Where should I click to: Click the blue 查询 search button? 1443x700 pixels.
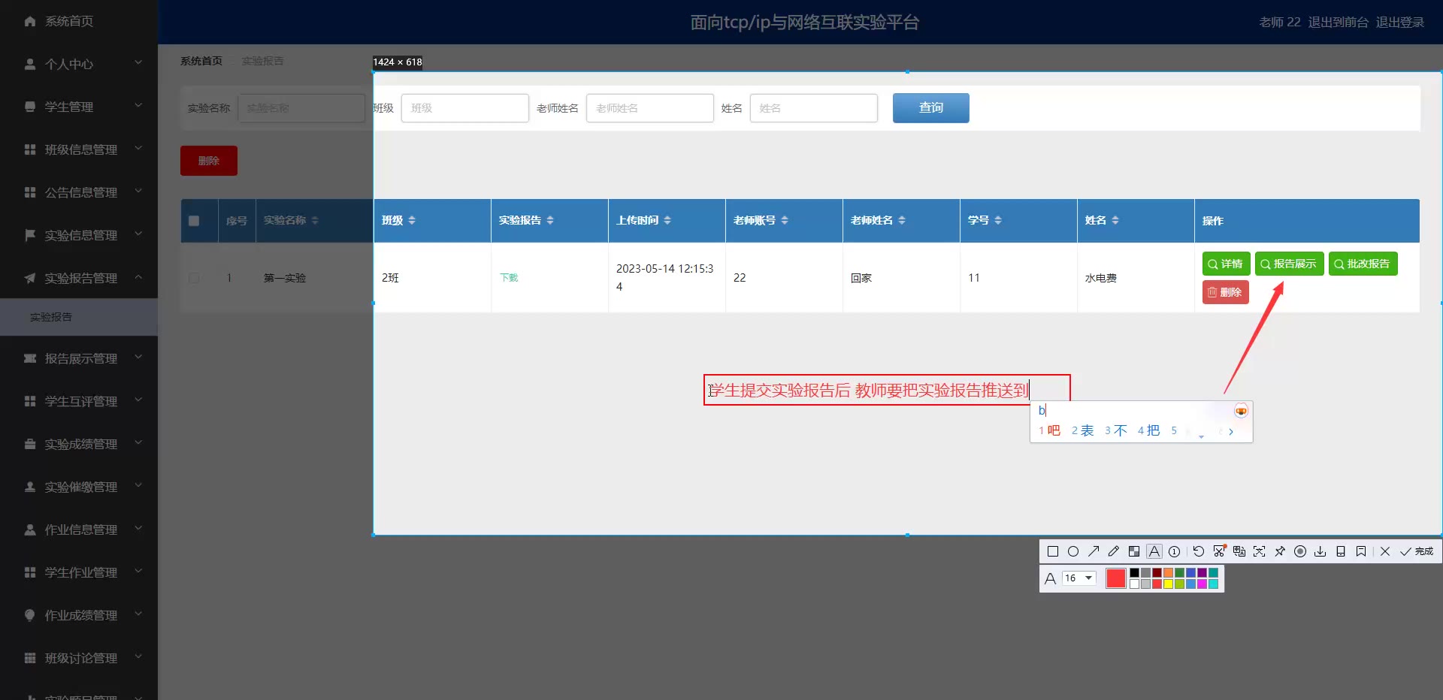click(x=930, y=108)
